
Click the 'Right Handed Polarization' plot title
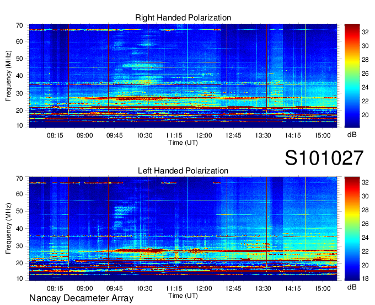pos(183,18)
